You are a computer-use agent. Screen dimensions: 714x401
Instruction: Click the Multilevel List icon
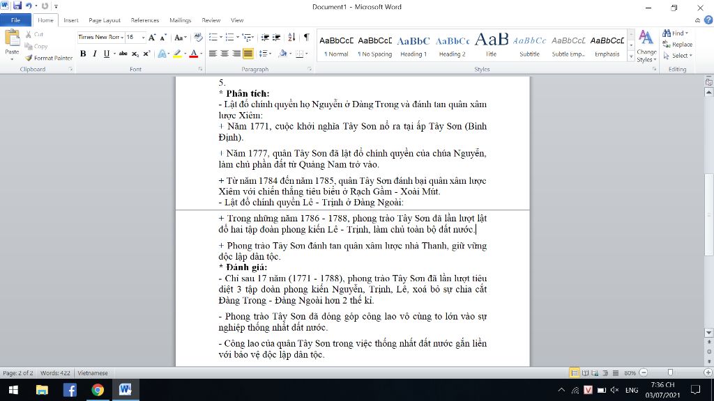tap(247, 38)
